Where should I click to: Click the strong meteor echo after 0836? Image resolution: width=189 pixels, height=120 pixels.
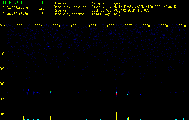pyautogui.click(x=117, y=93)
